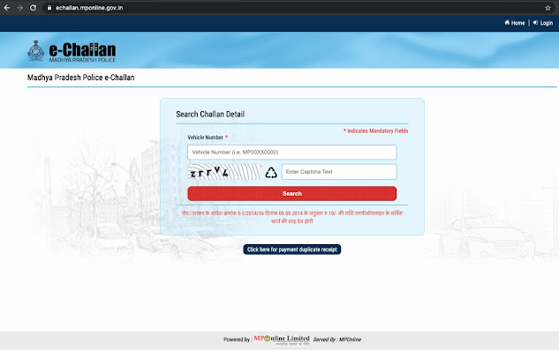Reload the page with the refresh icon
This screenshot has width=559, height=350.
click(34, 7)
